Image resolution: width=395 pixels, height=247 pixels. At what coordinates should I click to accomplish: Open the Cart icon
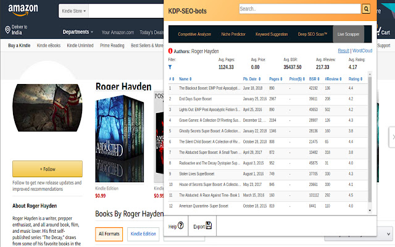coord(383,31)
